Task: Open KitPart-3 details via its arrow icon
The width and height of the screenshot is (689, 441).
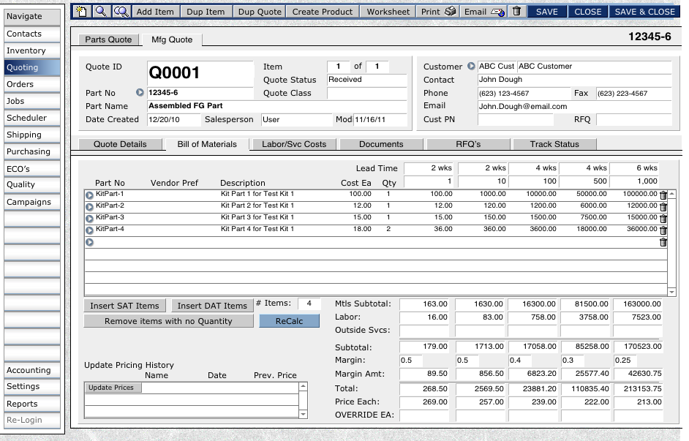Action: point(90,218)
